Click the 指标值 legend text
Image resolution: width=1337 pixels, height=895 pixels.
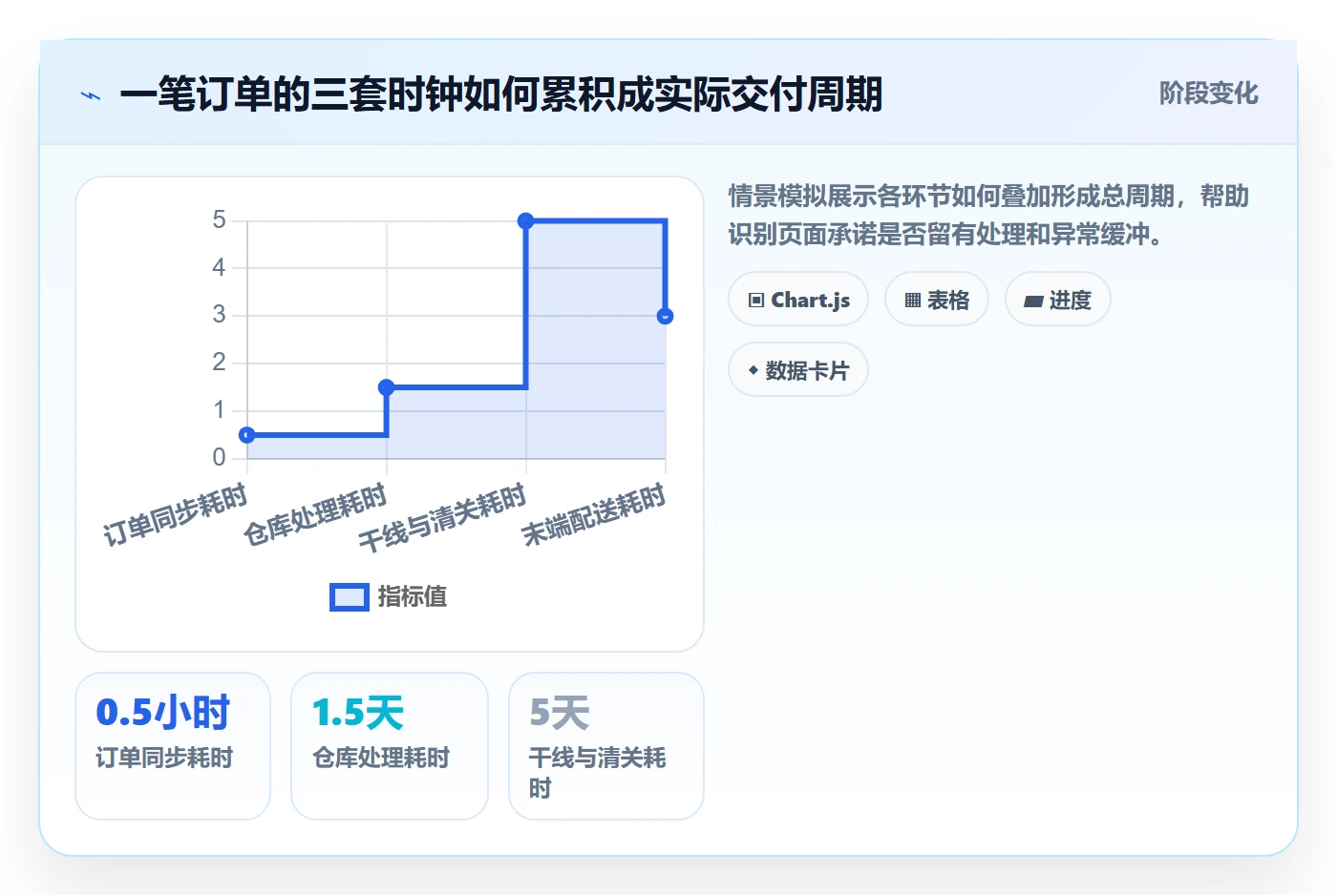tap(413, 597)
